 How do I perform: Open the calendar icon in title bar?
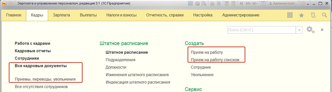pyautogui.click(x=233, y=3)
